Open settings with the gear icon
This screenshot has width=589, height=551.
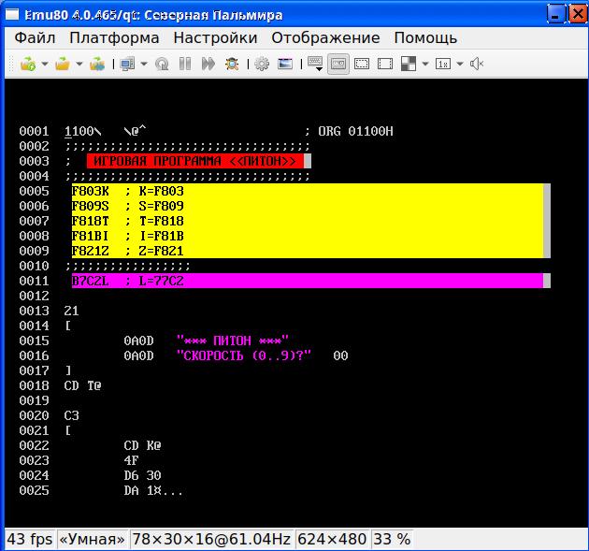click(x=262, y=64)
